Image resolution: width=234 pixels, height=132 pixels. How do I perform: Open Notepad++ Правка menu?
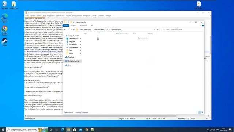[33, 15]
